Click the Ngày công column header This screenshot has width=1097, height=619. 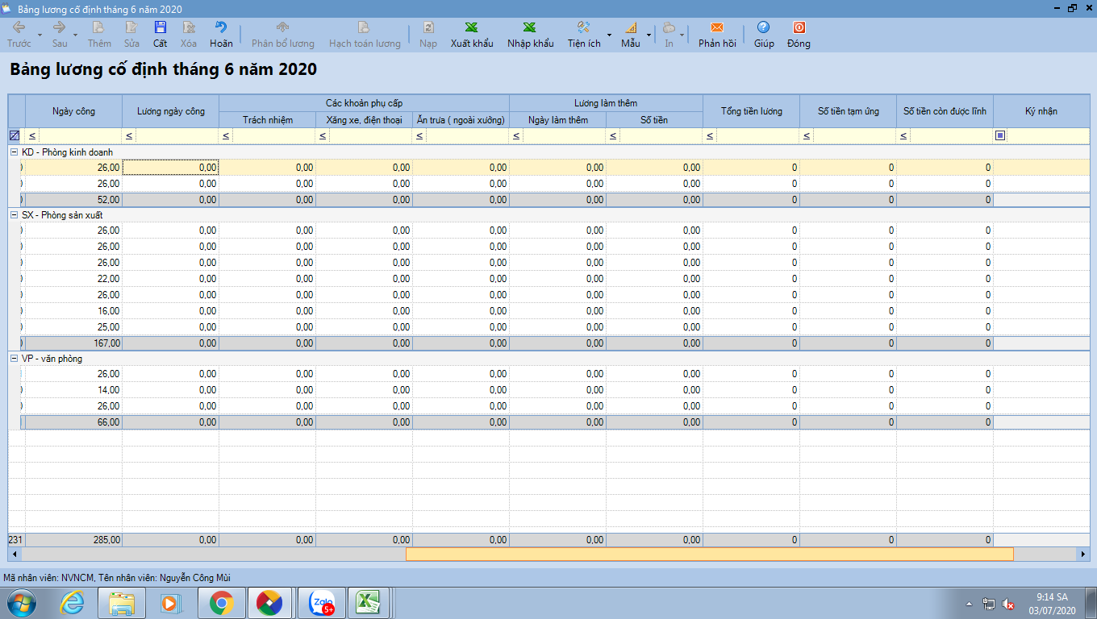click(73, 111)
